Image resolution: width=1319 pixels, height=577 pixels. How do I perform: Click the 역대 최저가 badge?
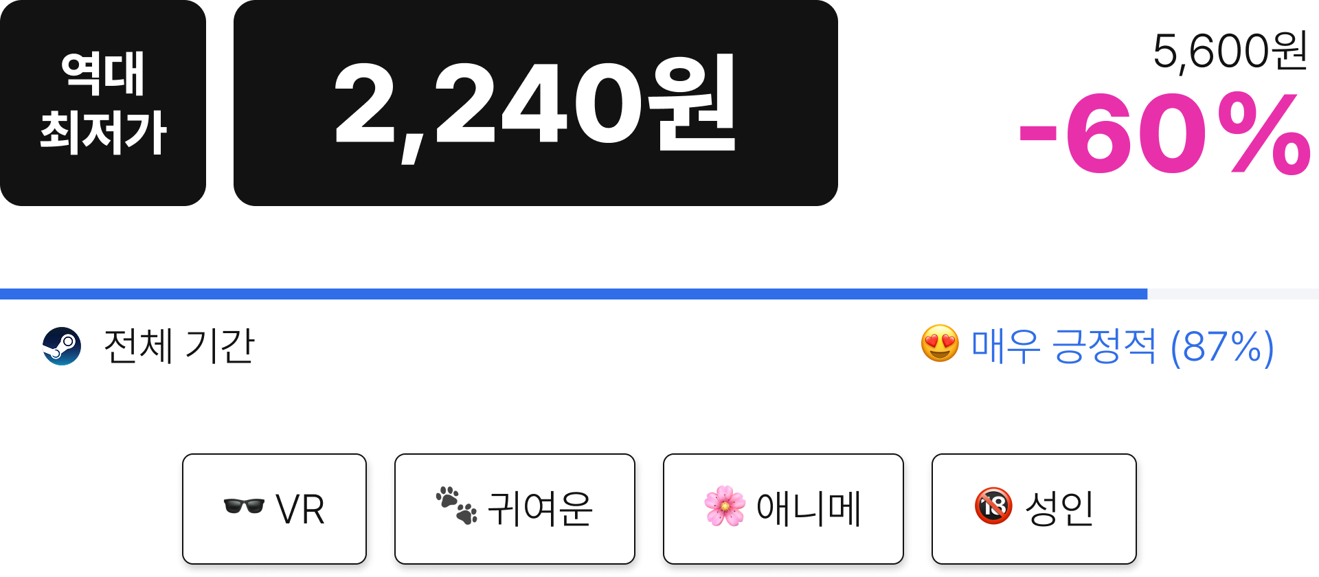pos(103,103)
